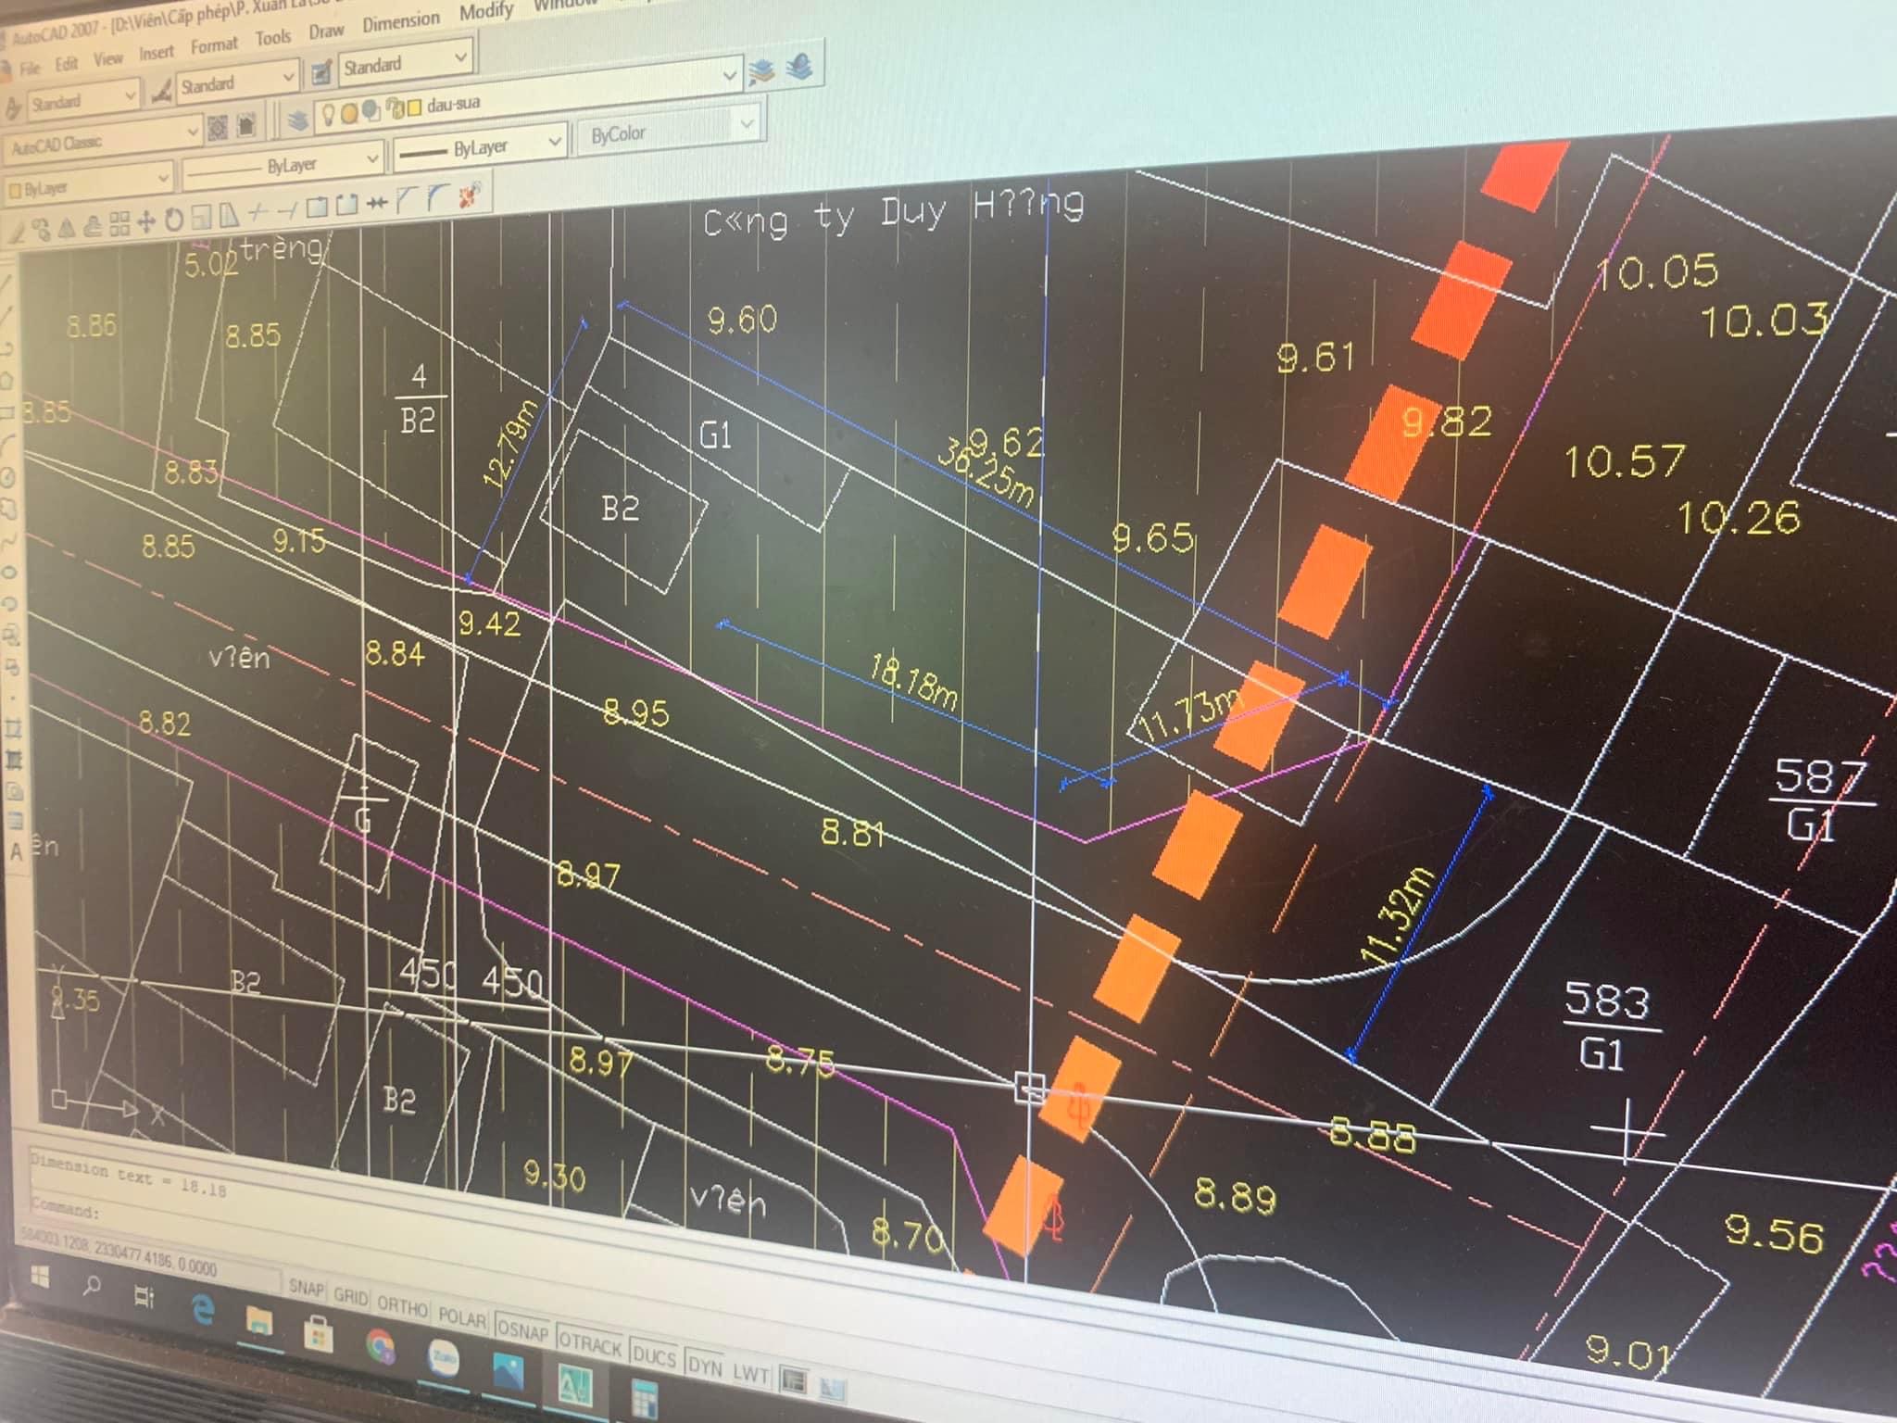This screenshot has width=1897, height=1423.
Task: Select the Multiline Text tool
Action: [16, 852]
